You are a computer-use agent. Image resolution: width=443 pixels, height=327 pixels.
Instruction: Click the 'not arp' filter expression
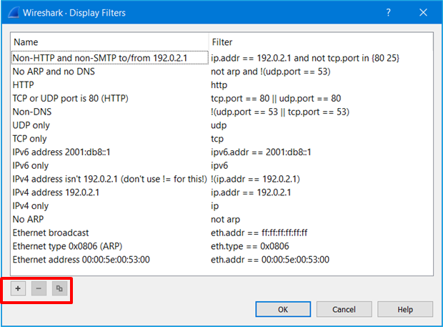point(226,219)
